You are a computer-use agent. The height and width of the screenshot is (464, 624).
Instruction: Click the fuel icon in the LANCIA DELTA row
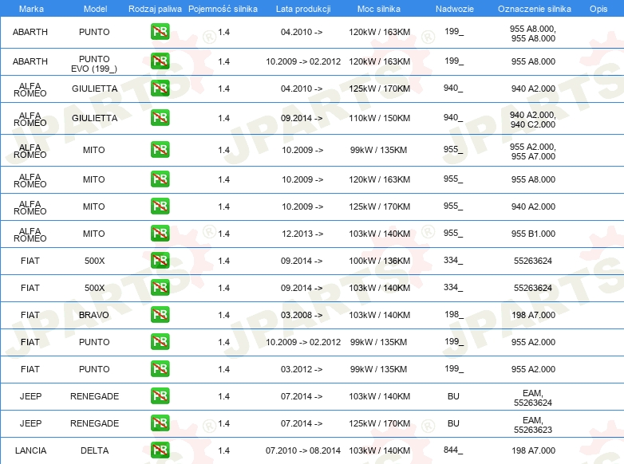tap(160, 450)
